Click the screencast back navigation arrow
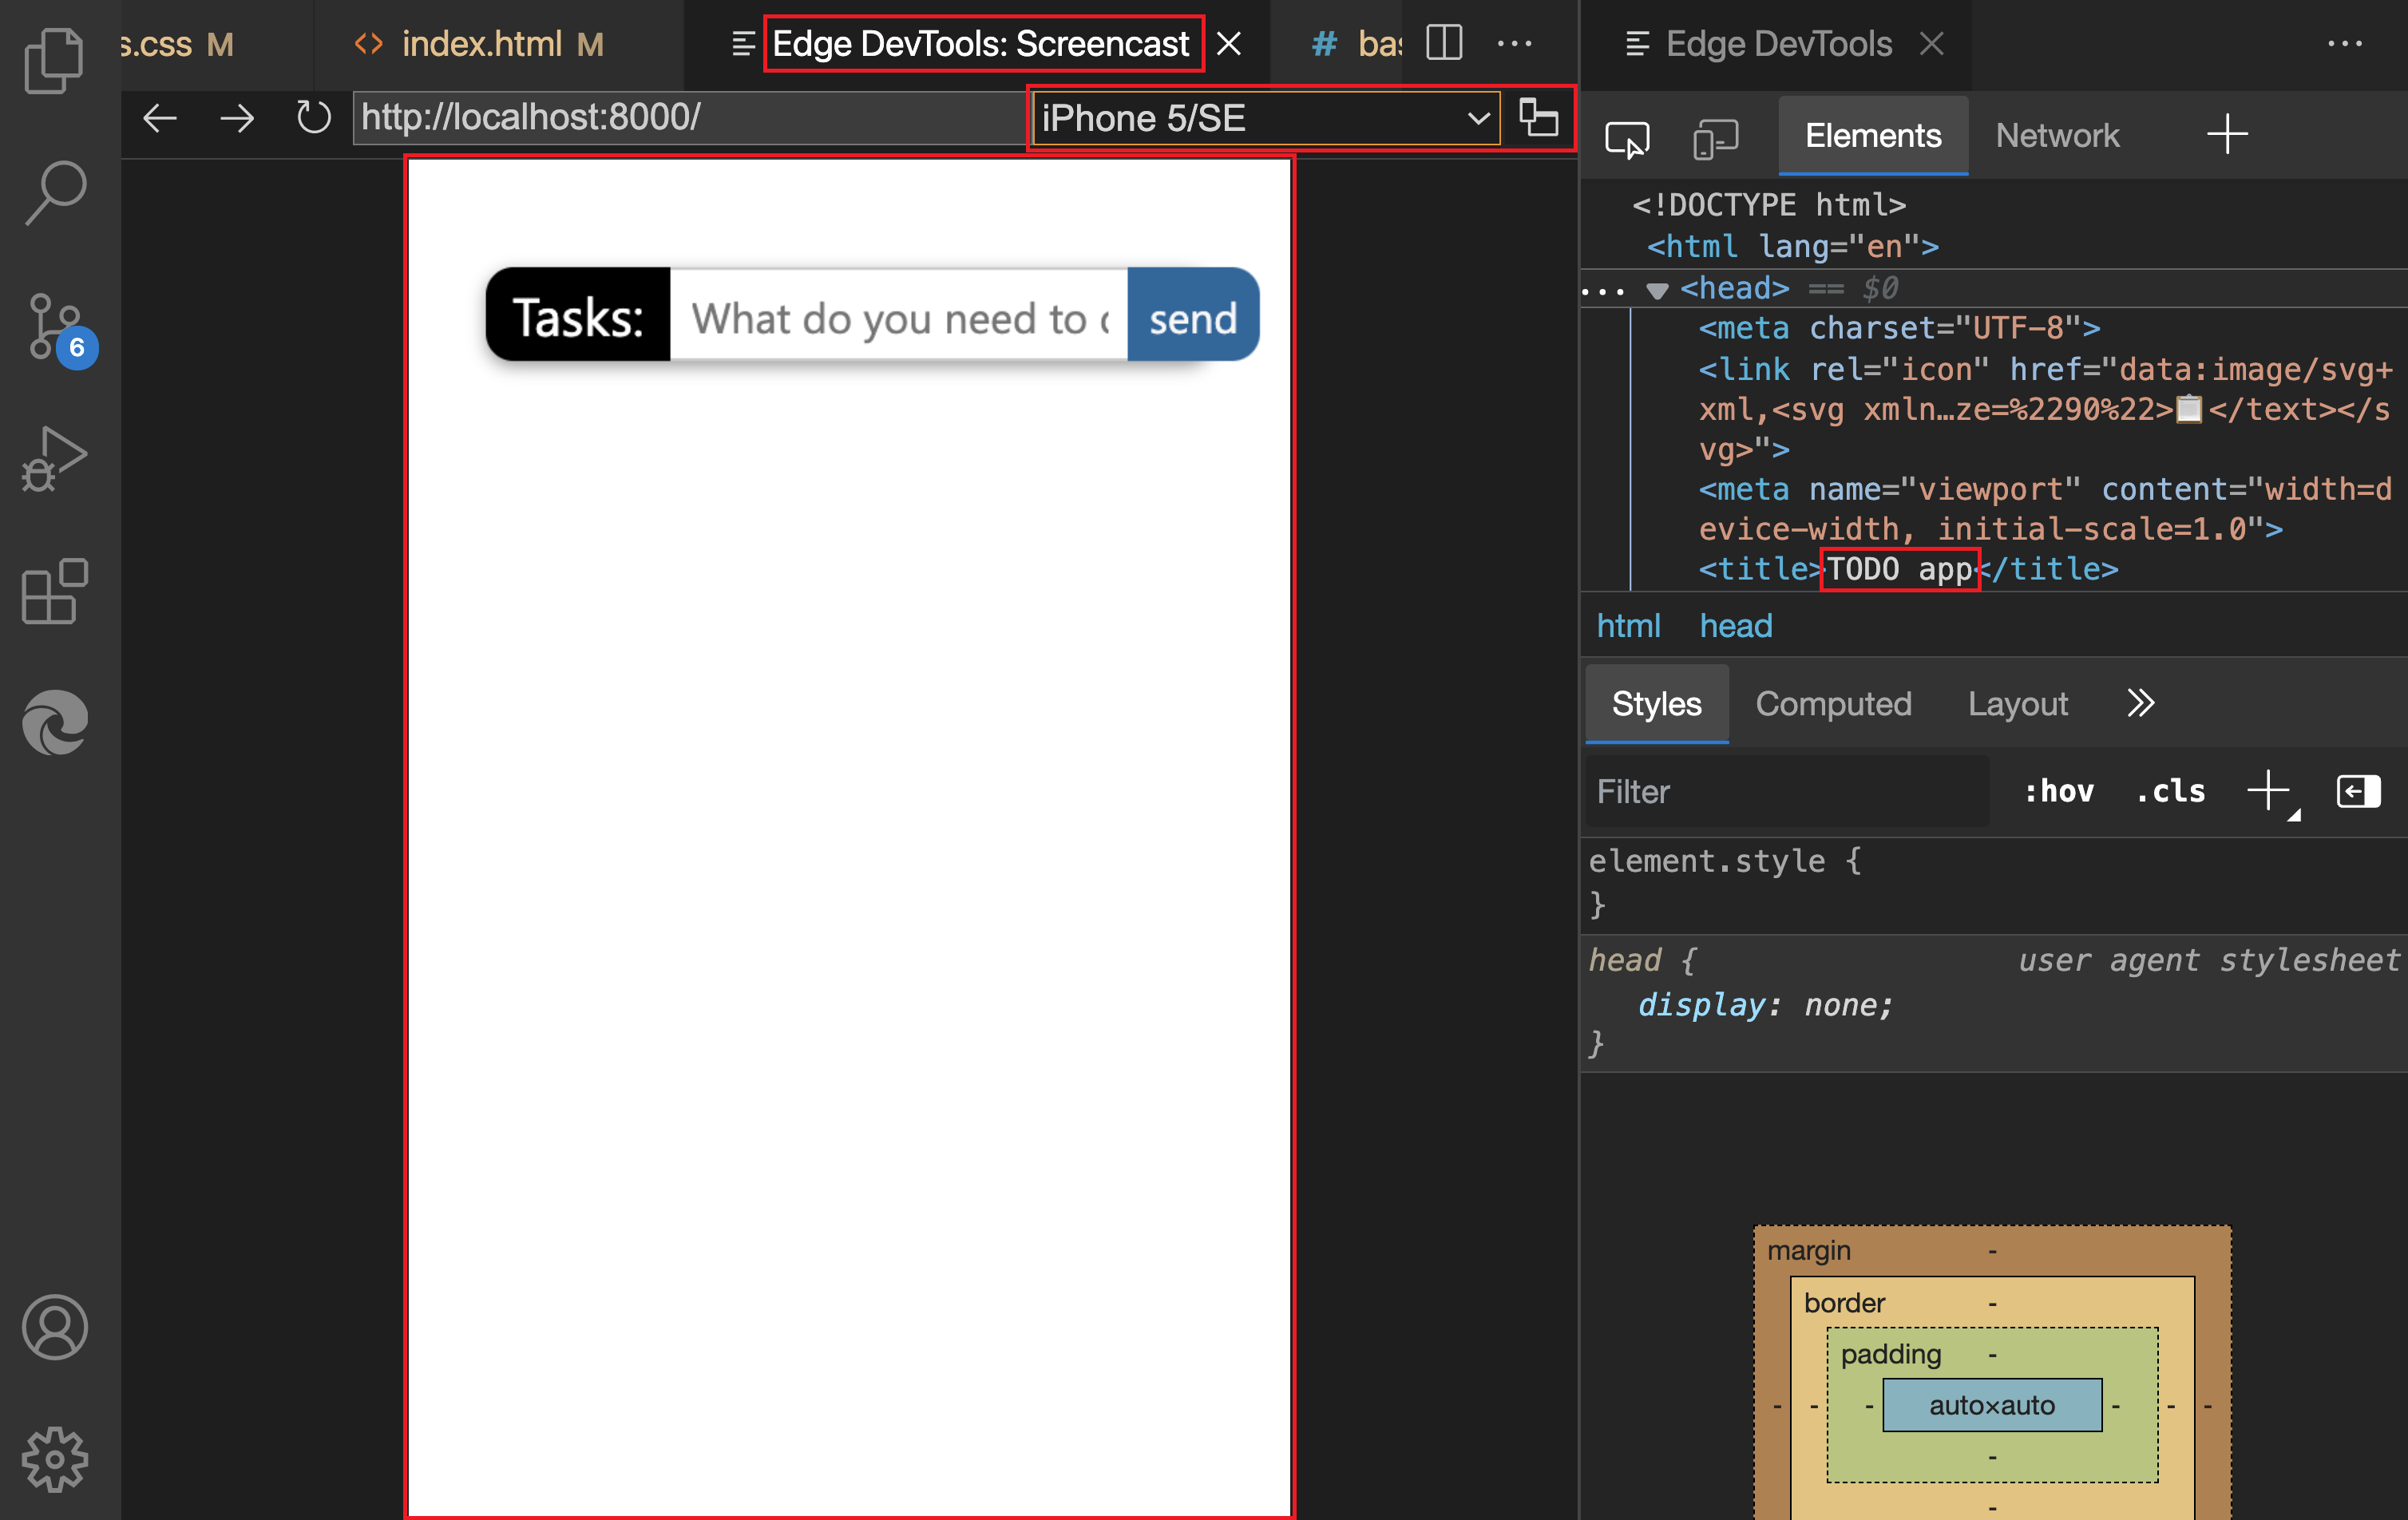The height and width of the screenshot is (1520, 2408). click(161, 117)
